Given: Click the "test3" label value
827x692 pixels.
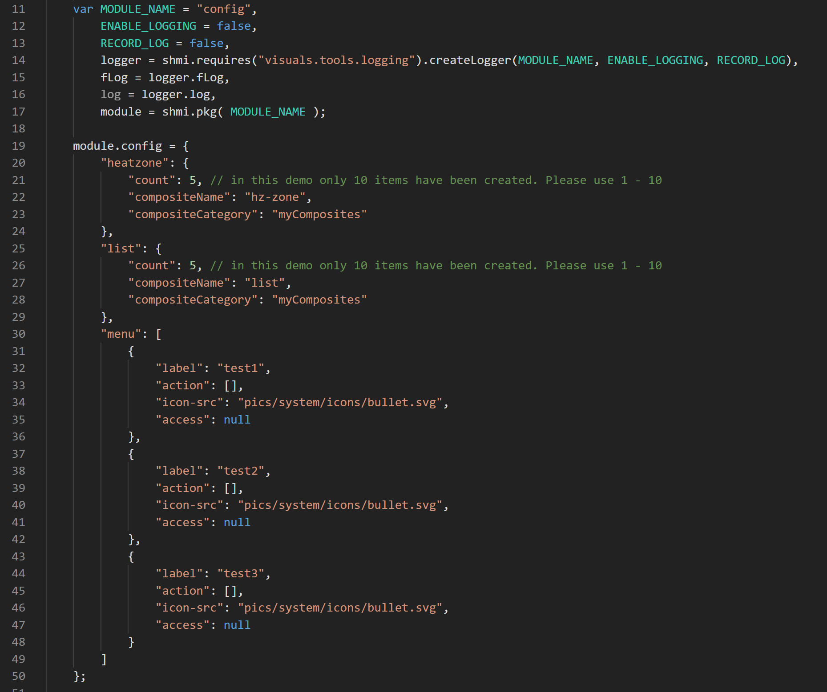Looking at the screenshot, I should (x=241, y=573).
